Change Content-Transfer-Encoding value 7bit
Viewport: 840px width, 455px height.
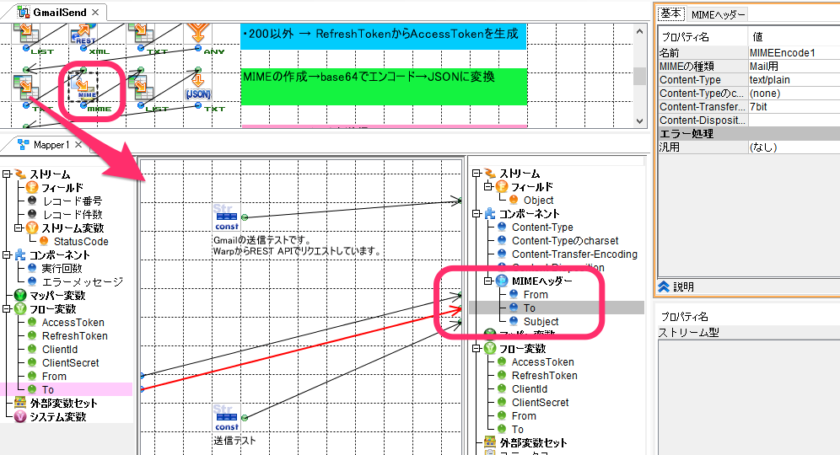click(x=794, y=106)
